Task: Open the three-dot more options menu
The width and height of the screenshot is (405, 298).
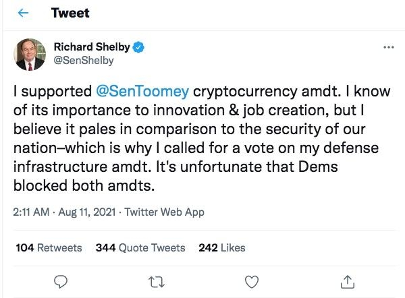Action: pyautogui.click(x=387, y=48)
